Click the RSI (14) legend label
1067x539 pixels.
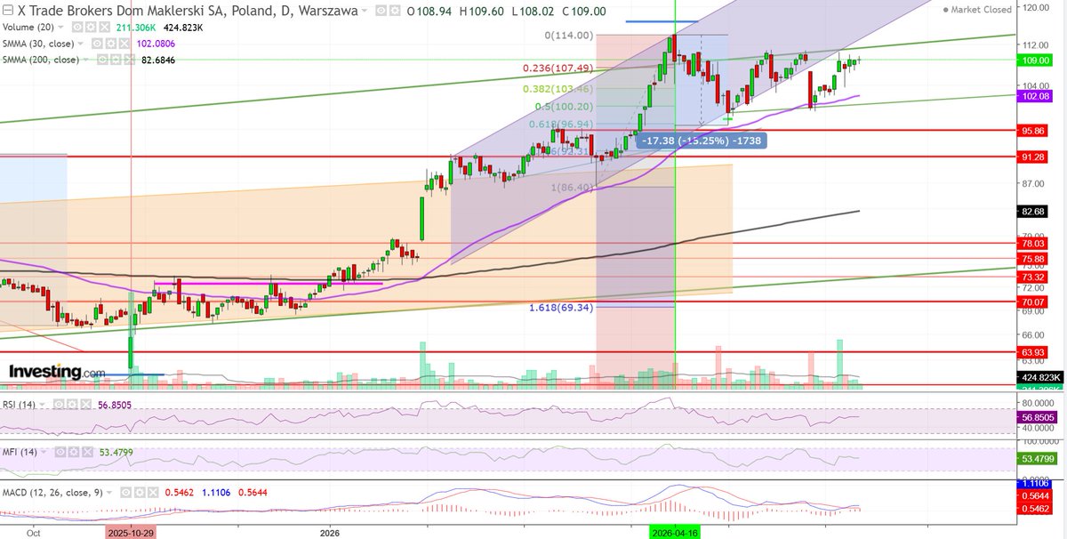[x=19, y=405]
